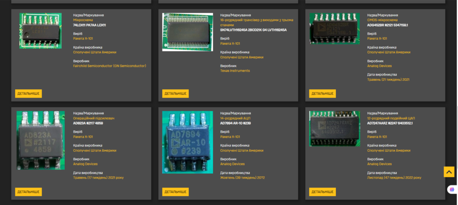Open details for AD7247AARZ dual DAC card
The height and width of the screenshot is (205, 458).
pyautogui.click(x=322, y=192)
